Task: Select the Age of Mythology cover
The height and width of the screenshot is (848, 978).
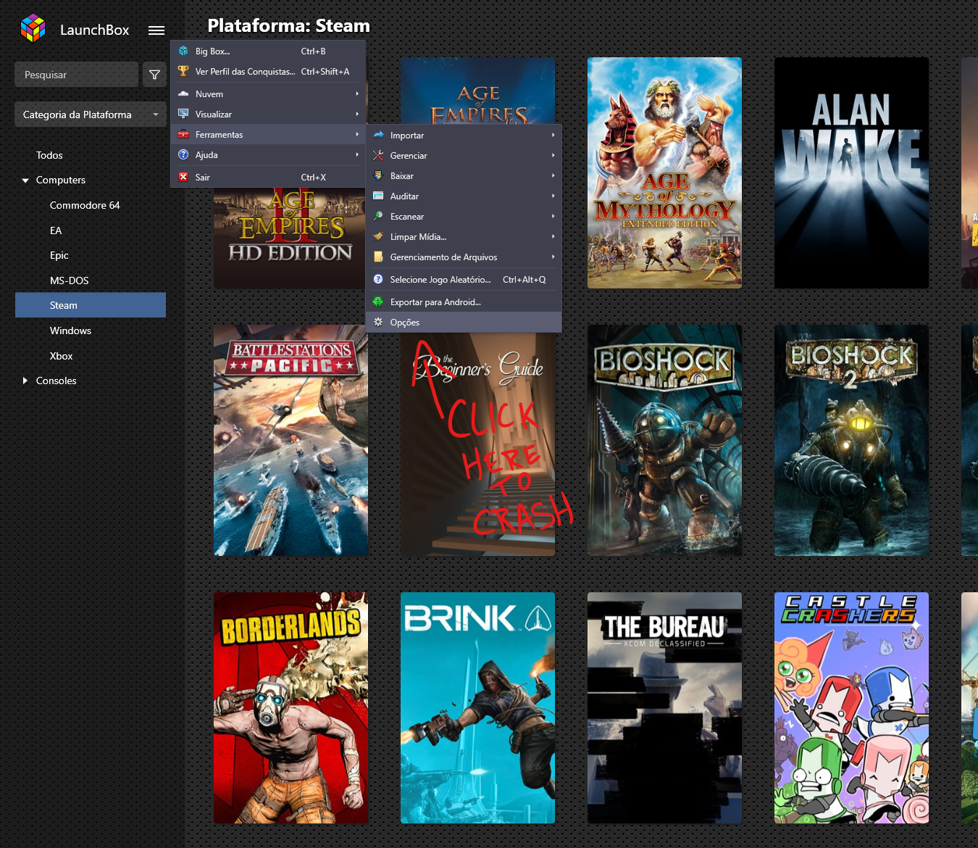Action: [x=664, y=172]
